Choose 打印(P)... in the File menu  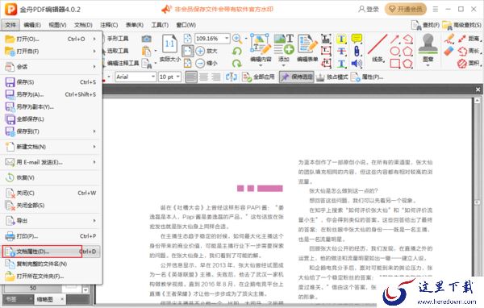click(51, 236)
